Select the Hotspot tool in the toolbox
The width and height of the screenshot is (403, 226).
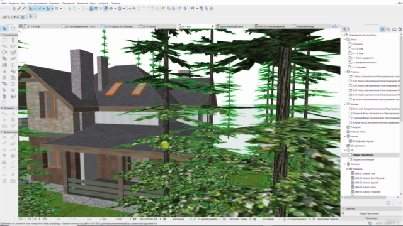coord(13,175)
